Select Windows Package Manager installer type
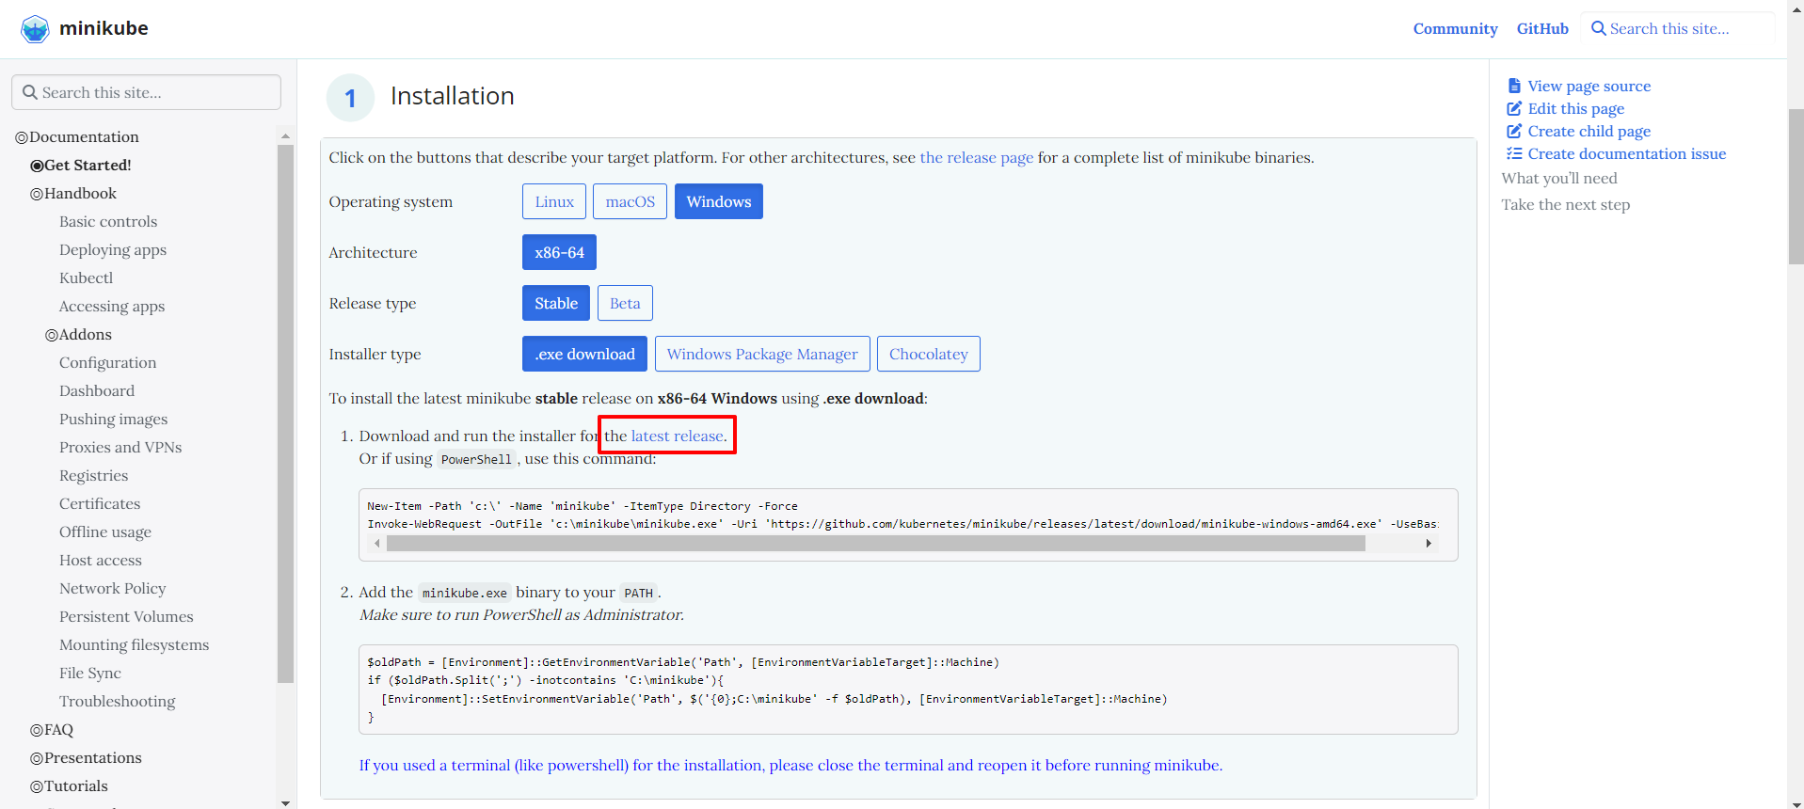The height and width of the screenshot is (809, 1804). coord(762,354)
